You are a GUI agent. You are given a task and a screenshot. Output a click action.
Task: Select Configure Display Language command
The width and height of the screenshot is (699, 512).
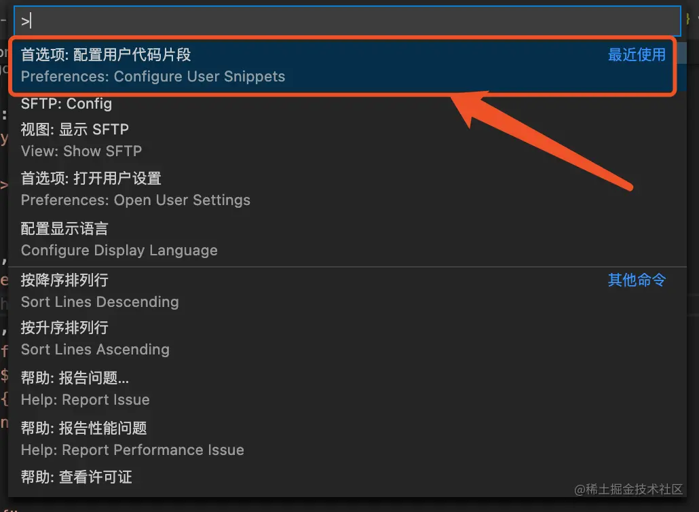[x=347, y=240]
